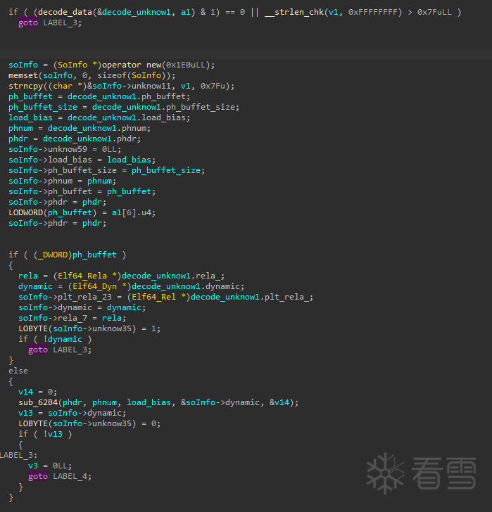The image size is (492, 512).
Task: Click line 'ph_buffet = decode_unknow1.ph_buffet;'
Action: coord(99,96)
